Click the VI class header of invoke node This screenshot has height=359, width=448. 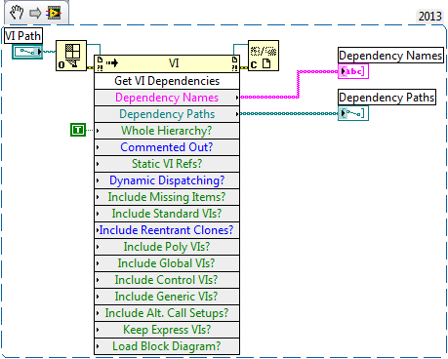(x=167, y=63)
